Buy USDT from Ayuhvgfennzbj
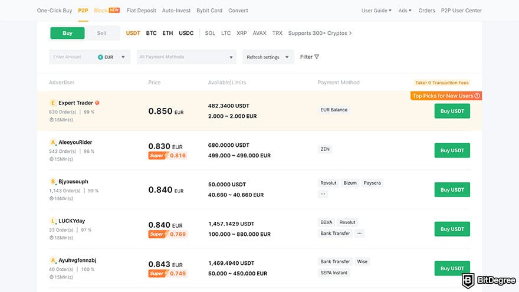 tap(452, 268)
